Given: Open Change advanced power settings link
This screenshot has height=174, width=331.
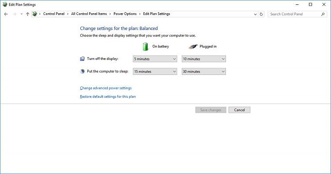Looking at the screenshot, I should tap(106, 88).
